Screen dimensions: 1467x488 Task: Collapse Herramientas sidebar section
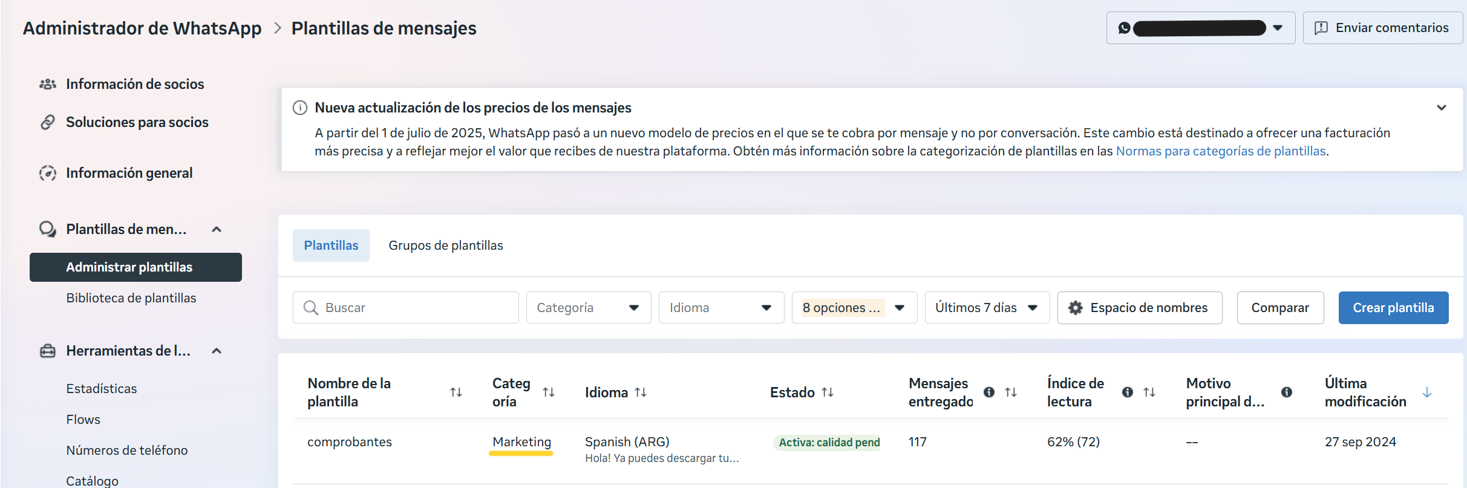tap(217, 351)
